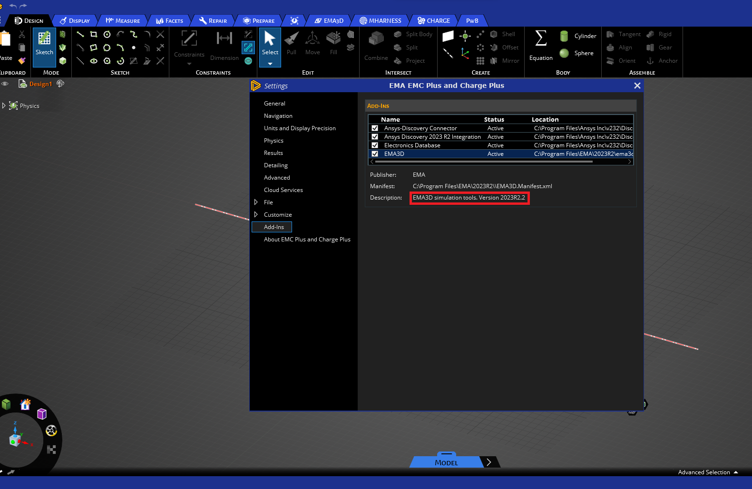Expand the Physics tree node
Viewport: 752px width, 489px height.
(4, 105)
